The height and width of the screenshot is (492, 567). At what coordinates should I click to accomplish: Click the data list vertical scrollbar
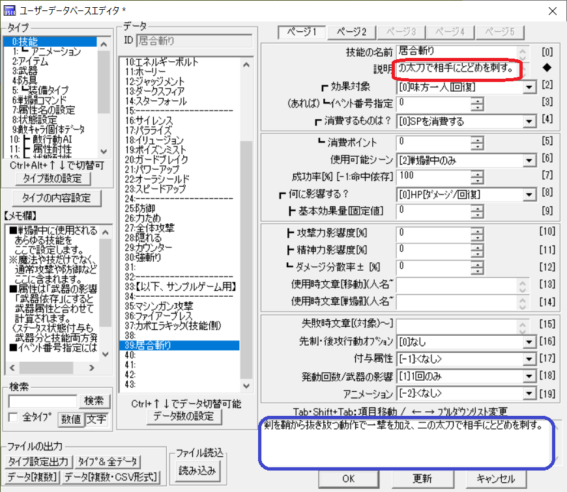pos(246,225)
